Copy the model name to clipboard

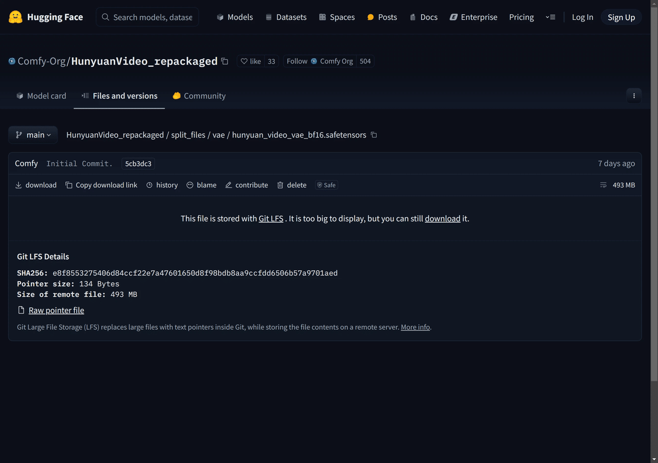point(224,61)
